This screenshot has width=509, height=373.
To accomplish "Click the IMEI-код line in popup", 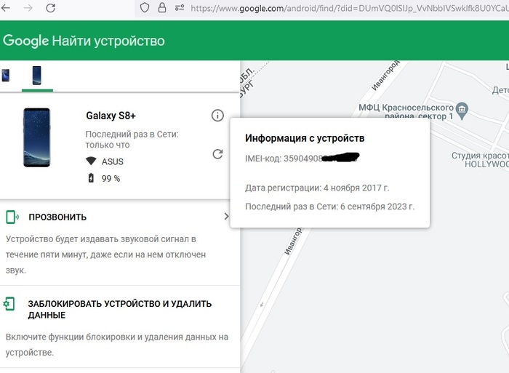I will 302,158.
